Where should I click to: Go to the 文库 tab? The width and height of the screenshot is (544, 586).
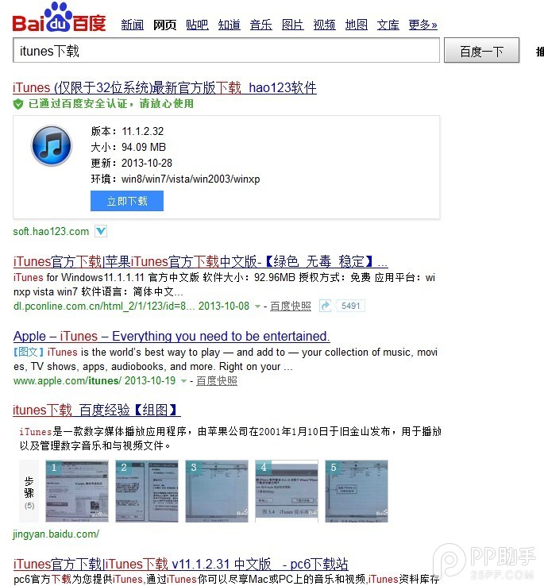(388, 25)
